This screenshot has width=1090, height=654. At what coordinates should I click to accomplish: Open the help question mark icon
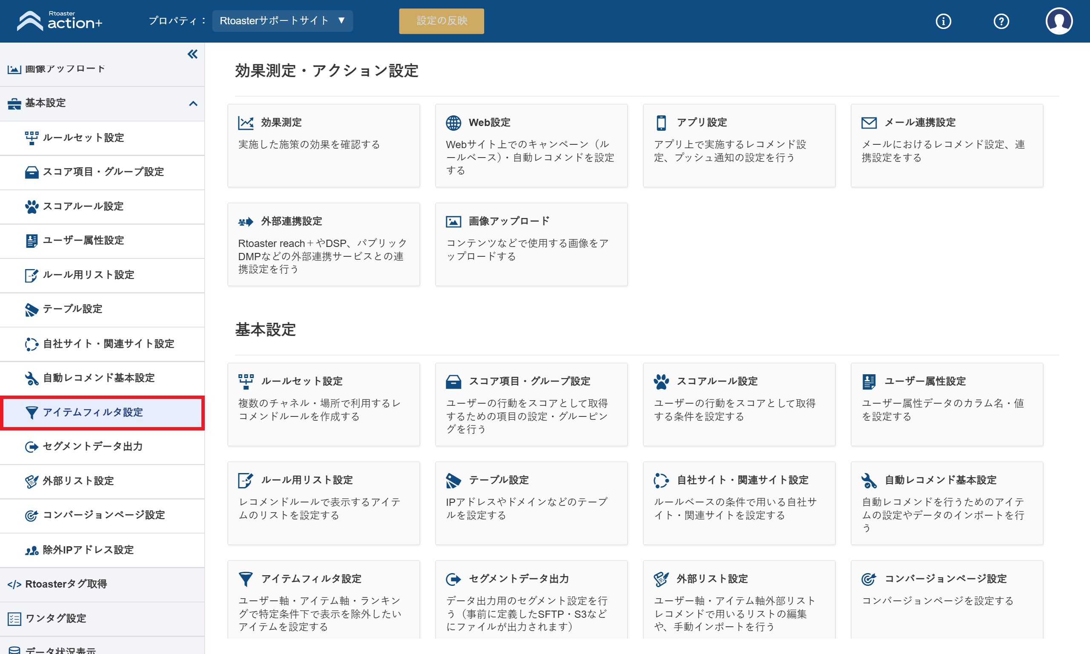pyautogui.click(x=1001, y=21)
